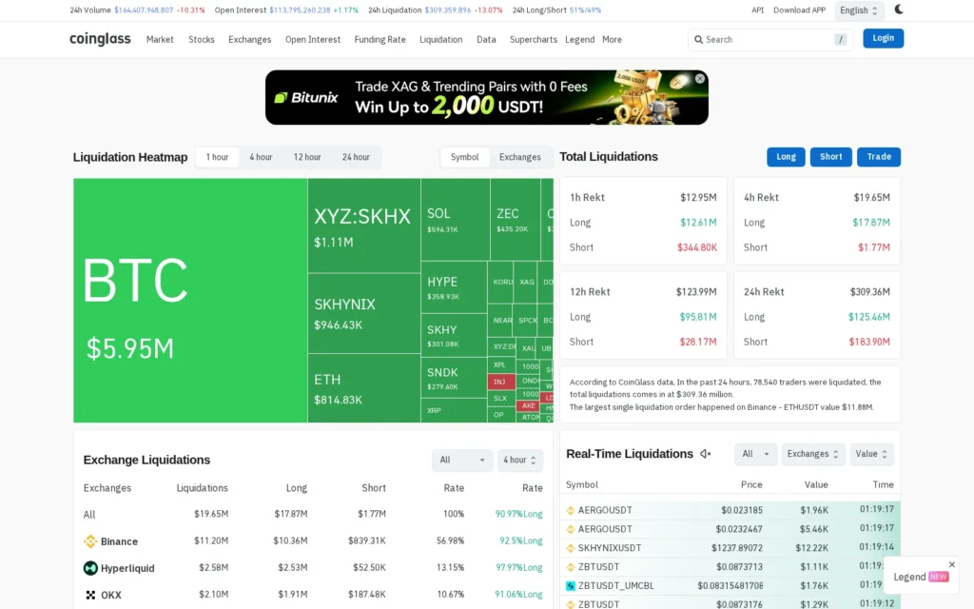974x609 pixels.
Task: Open the Liquidation menu
Action: [440, 39]
